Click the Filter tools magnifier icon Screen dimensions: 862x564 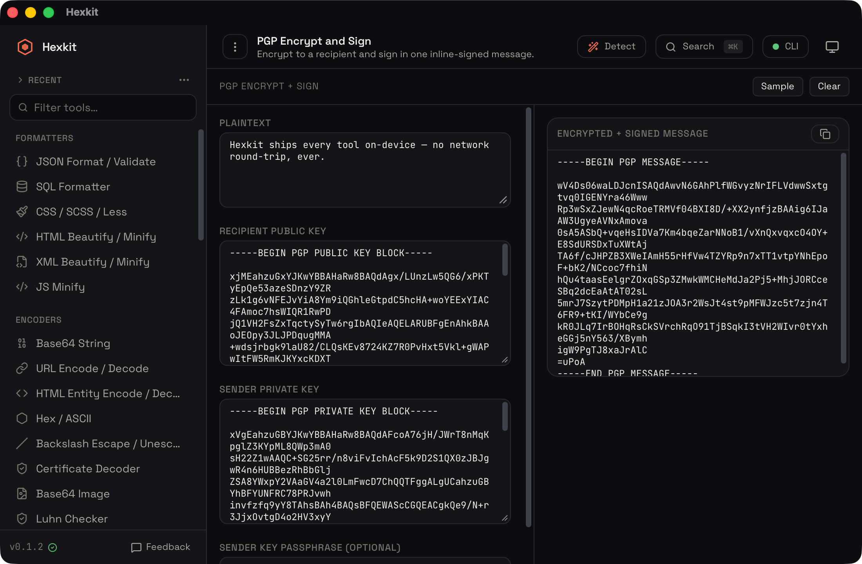(x=23, y=107)
